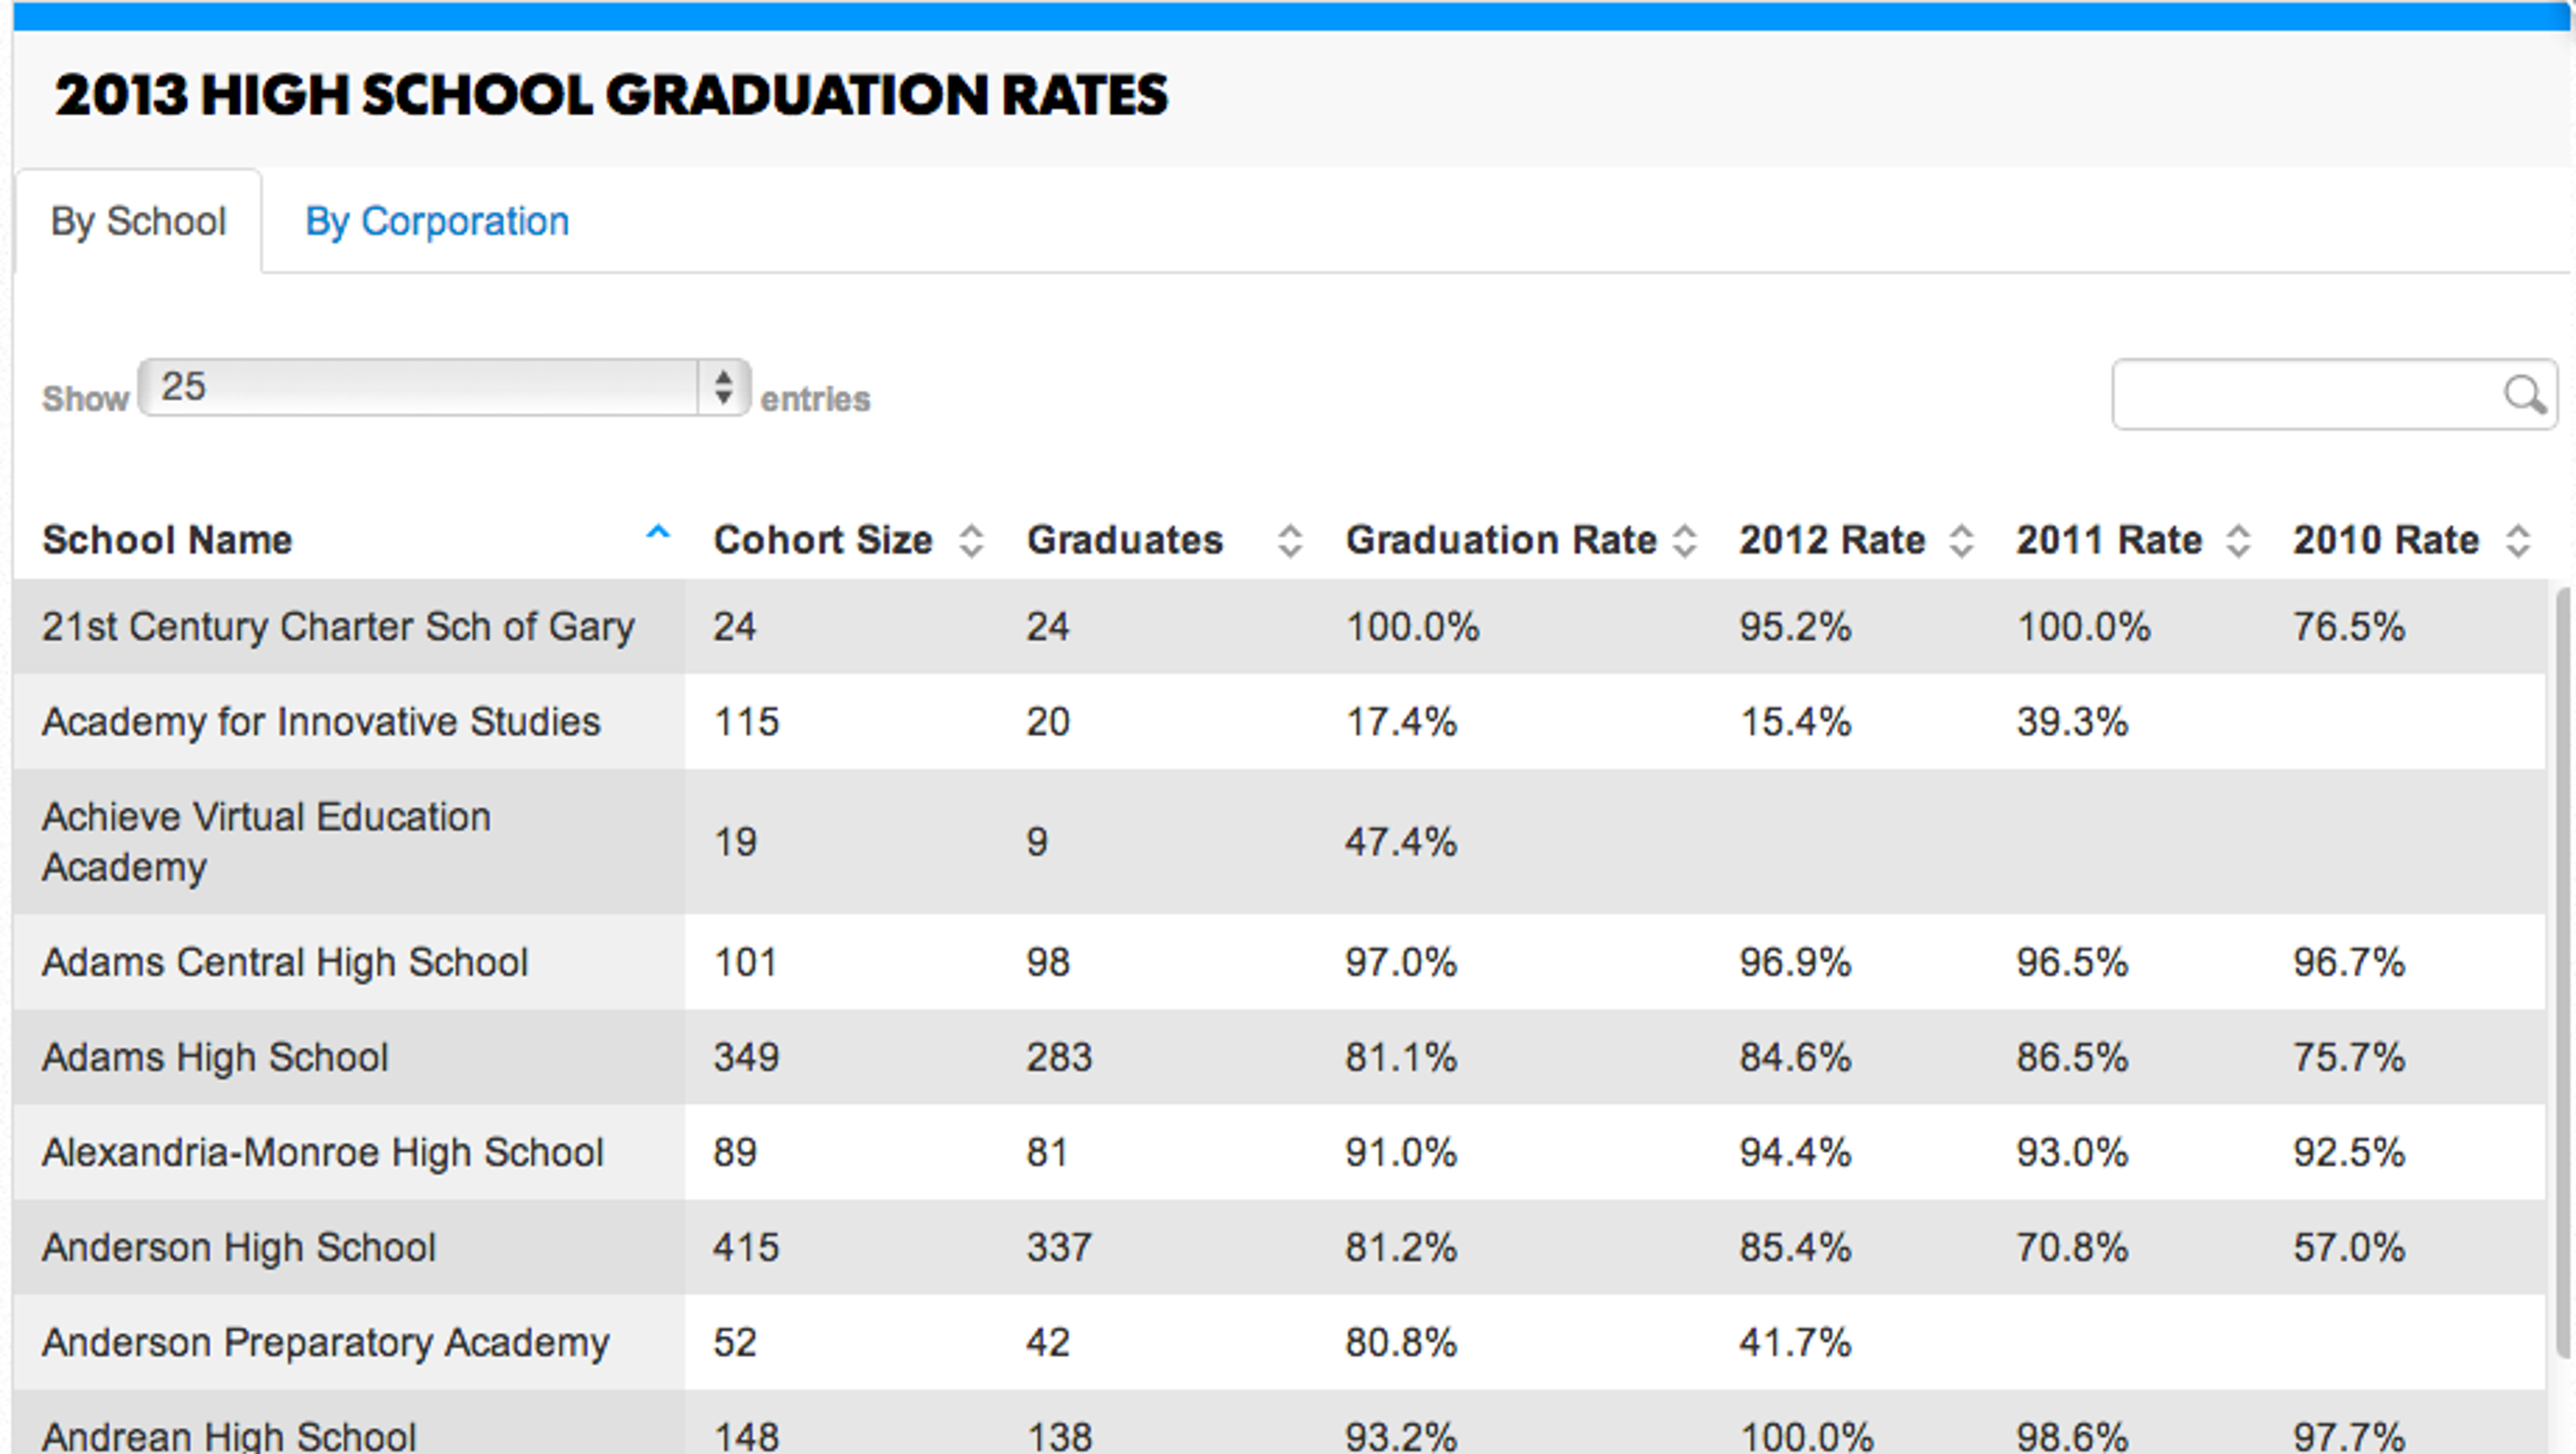2576x1454 pixels.
Task: Toggle Cohort Size sort direction
Action: (971, 540)
